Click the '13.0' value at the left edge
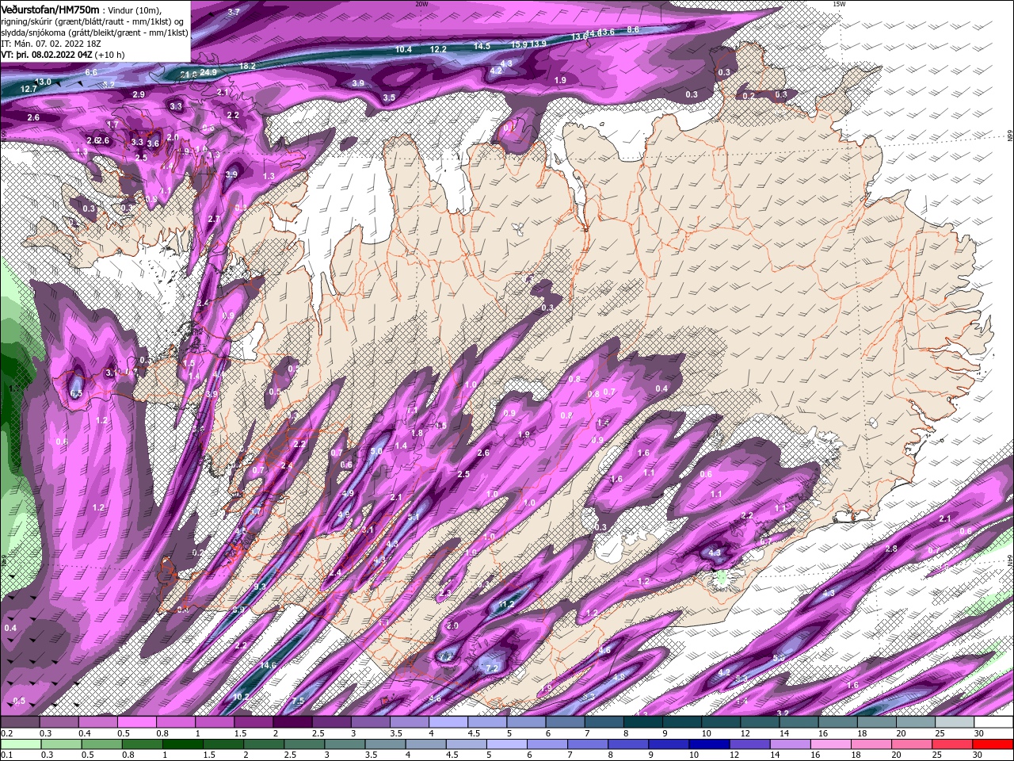This screenshot has width=1014, height=761. 44,82
